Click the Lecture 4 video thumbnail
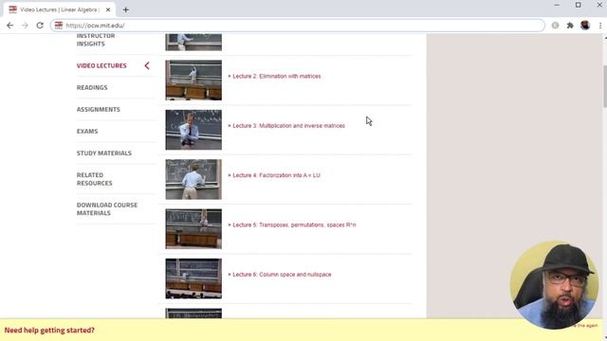The height and width of the screenshot is (341, 607). click(x=193, y=179)
